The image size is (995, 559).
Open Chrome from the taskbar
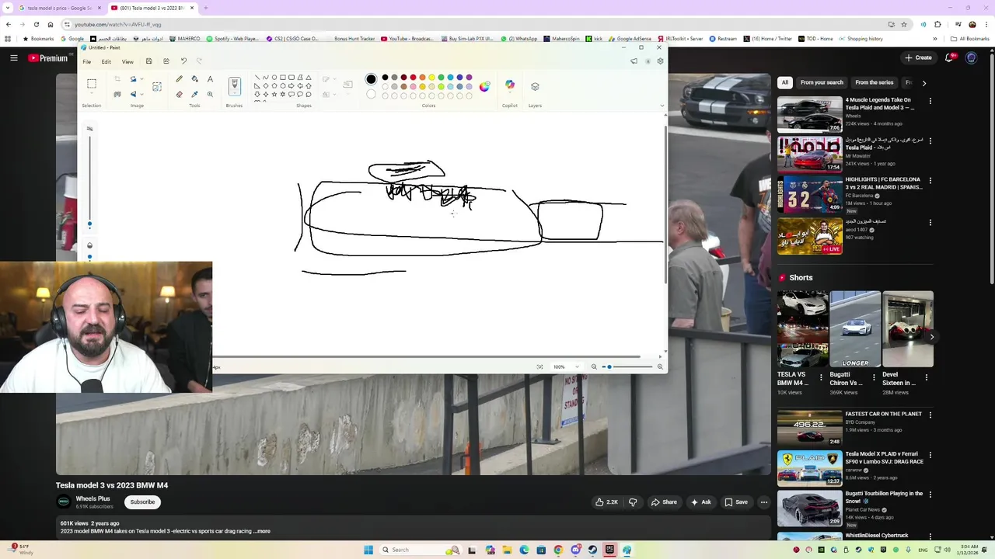[558, 550]
